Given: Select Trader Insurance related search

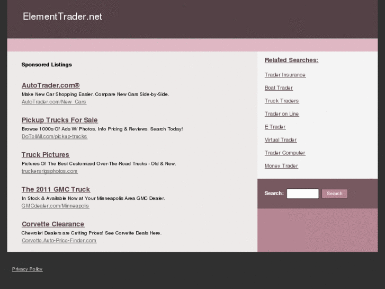Looking at the screenshot, I should 285,75.
